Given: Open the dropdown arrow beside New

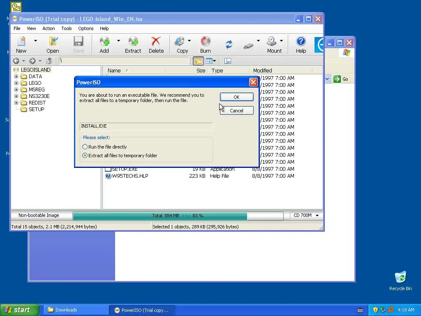Looking at the screenshot, I should pyautogui.click(x=35, y=41).
